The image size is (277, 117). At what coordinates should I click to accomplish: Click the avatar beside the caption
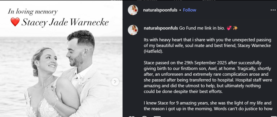(x=133, y=30)
